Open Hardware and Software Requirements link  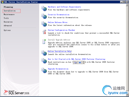coord(64,7)
